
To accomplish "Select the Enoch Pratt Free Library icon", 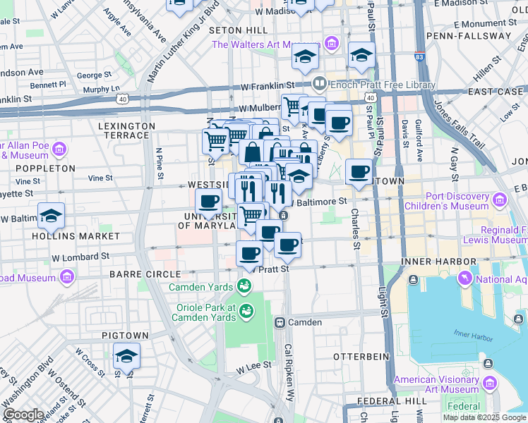I will tap(319, 84).
